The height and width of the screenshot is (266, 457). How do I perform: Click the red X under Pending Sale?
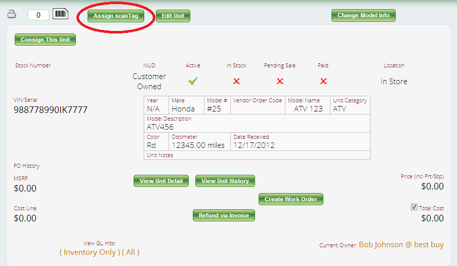(280, 81)
